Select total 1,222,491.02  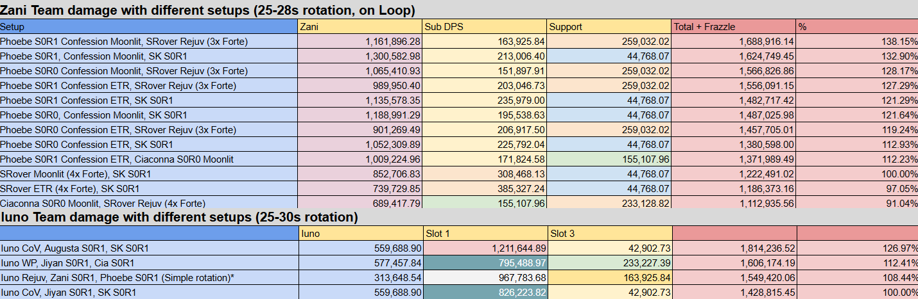click(x=733, y=174)
